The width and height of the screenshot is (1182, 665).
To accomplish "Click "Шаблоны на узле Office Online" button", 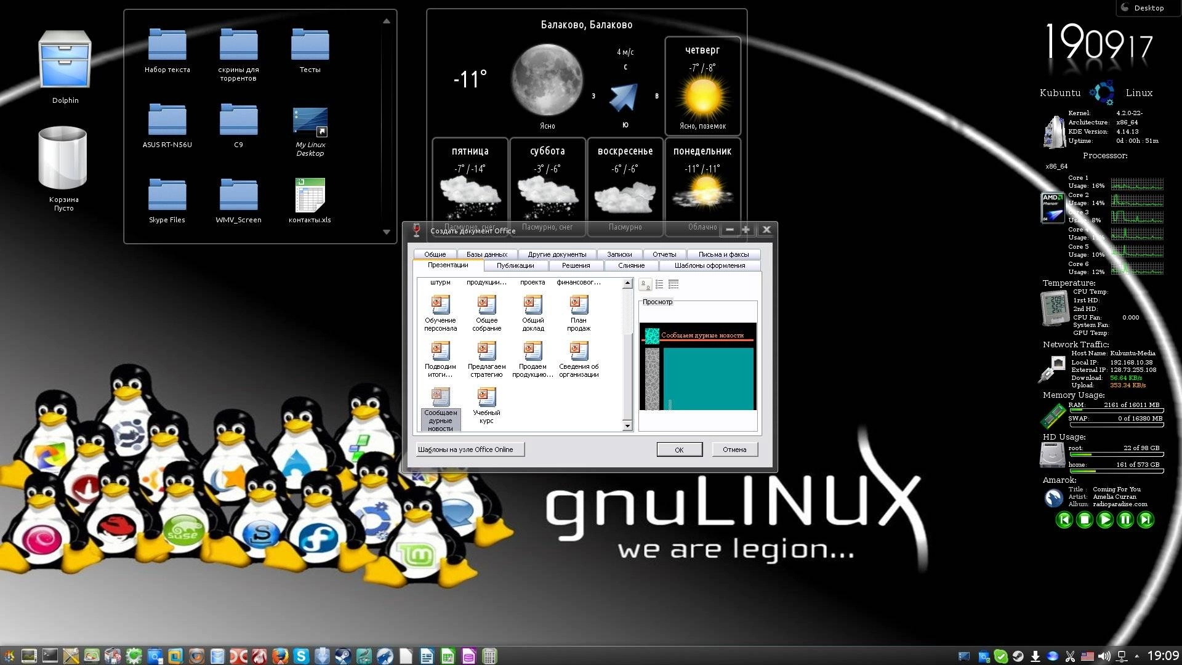I will point(470,449).
